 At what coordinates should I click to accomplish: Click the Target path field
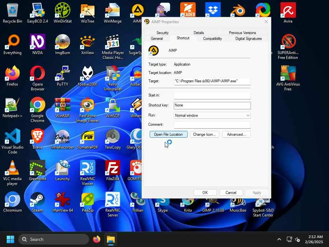pos(212,81)
